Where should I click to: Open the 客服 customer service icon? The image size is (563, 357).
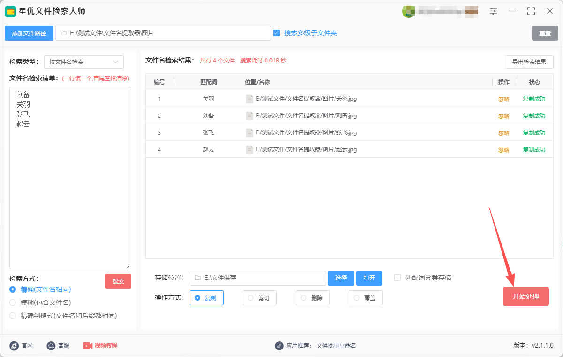click(x=51, y=346)
